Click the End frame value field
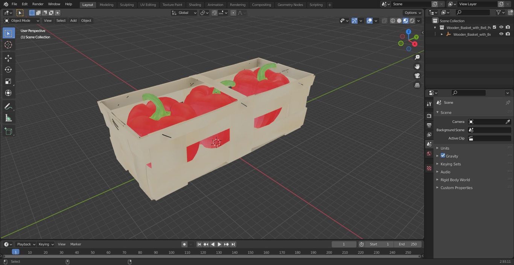The width and height of the screenshot is (514, 265). 408,244
